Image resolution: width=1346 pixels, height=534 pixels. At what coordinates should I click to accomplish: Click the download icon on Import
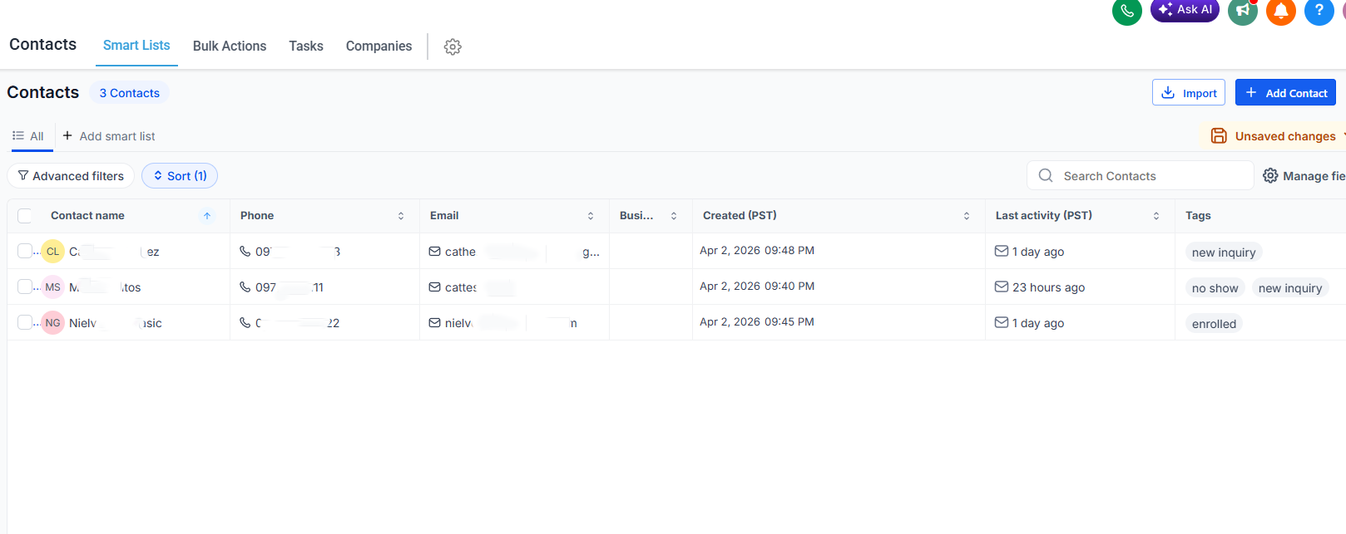coord(1168,92)
